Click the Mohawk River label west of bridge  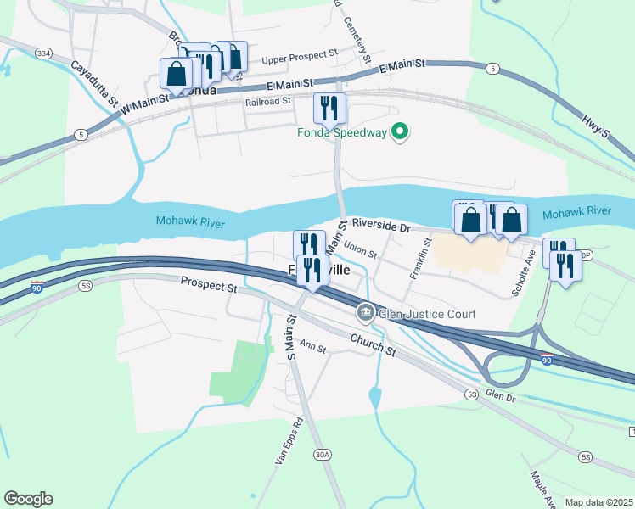[x=190, y=221]
